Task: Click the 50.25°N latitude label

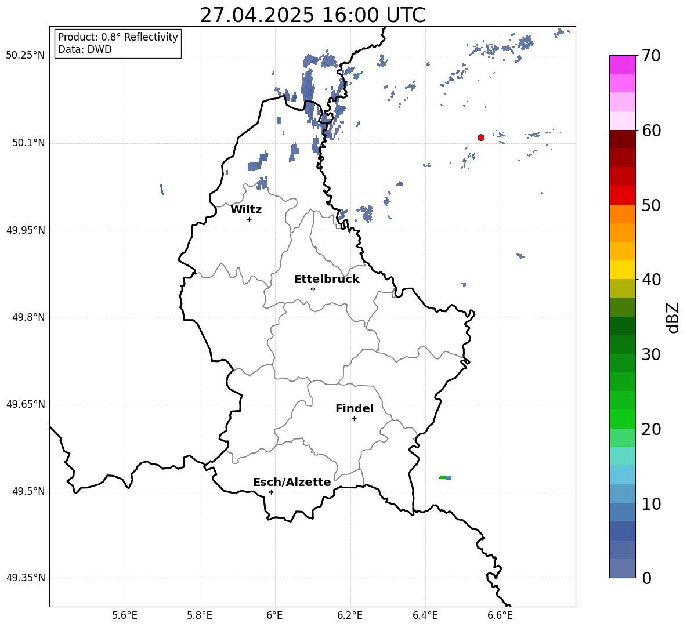Action: pyautogui.click(x=26, y=56)
